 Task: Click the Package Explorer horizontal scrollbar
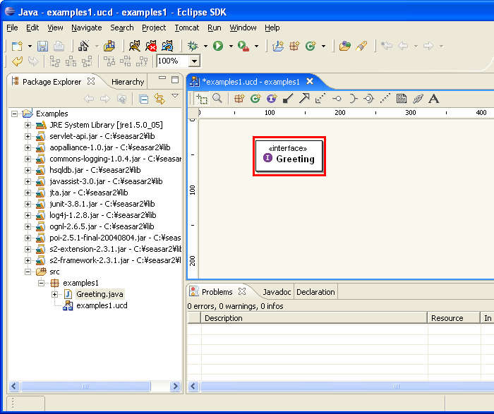coord(85,386)
